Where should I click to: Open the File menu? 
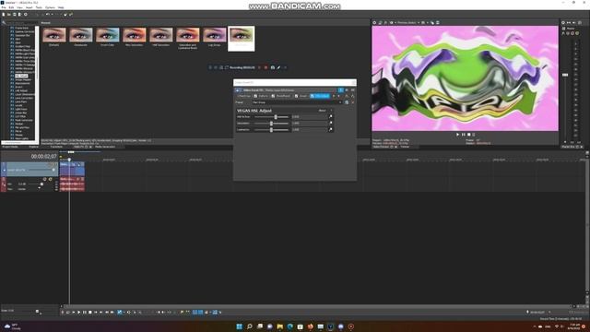pyautogui.click(x=4, y=7)
